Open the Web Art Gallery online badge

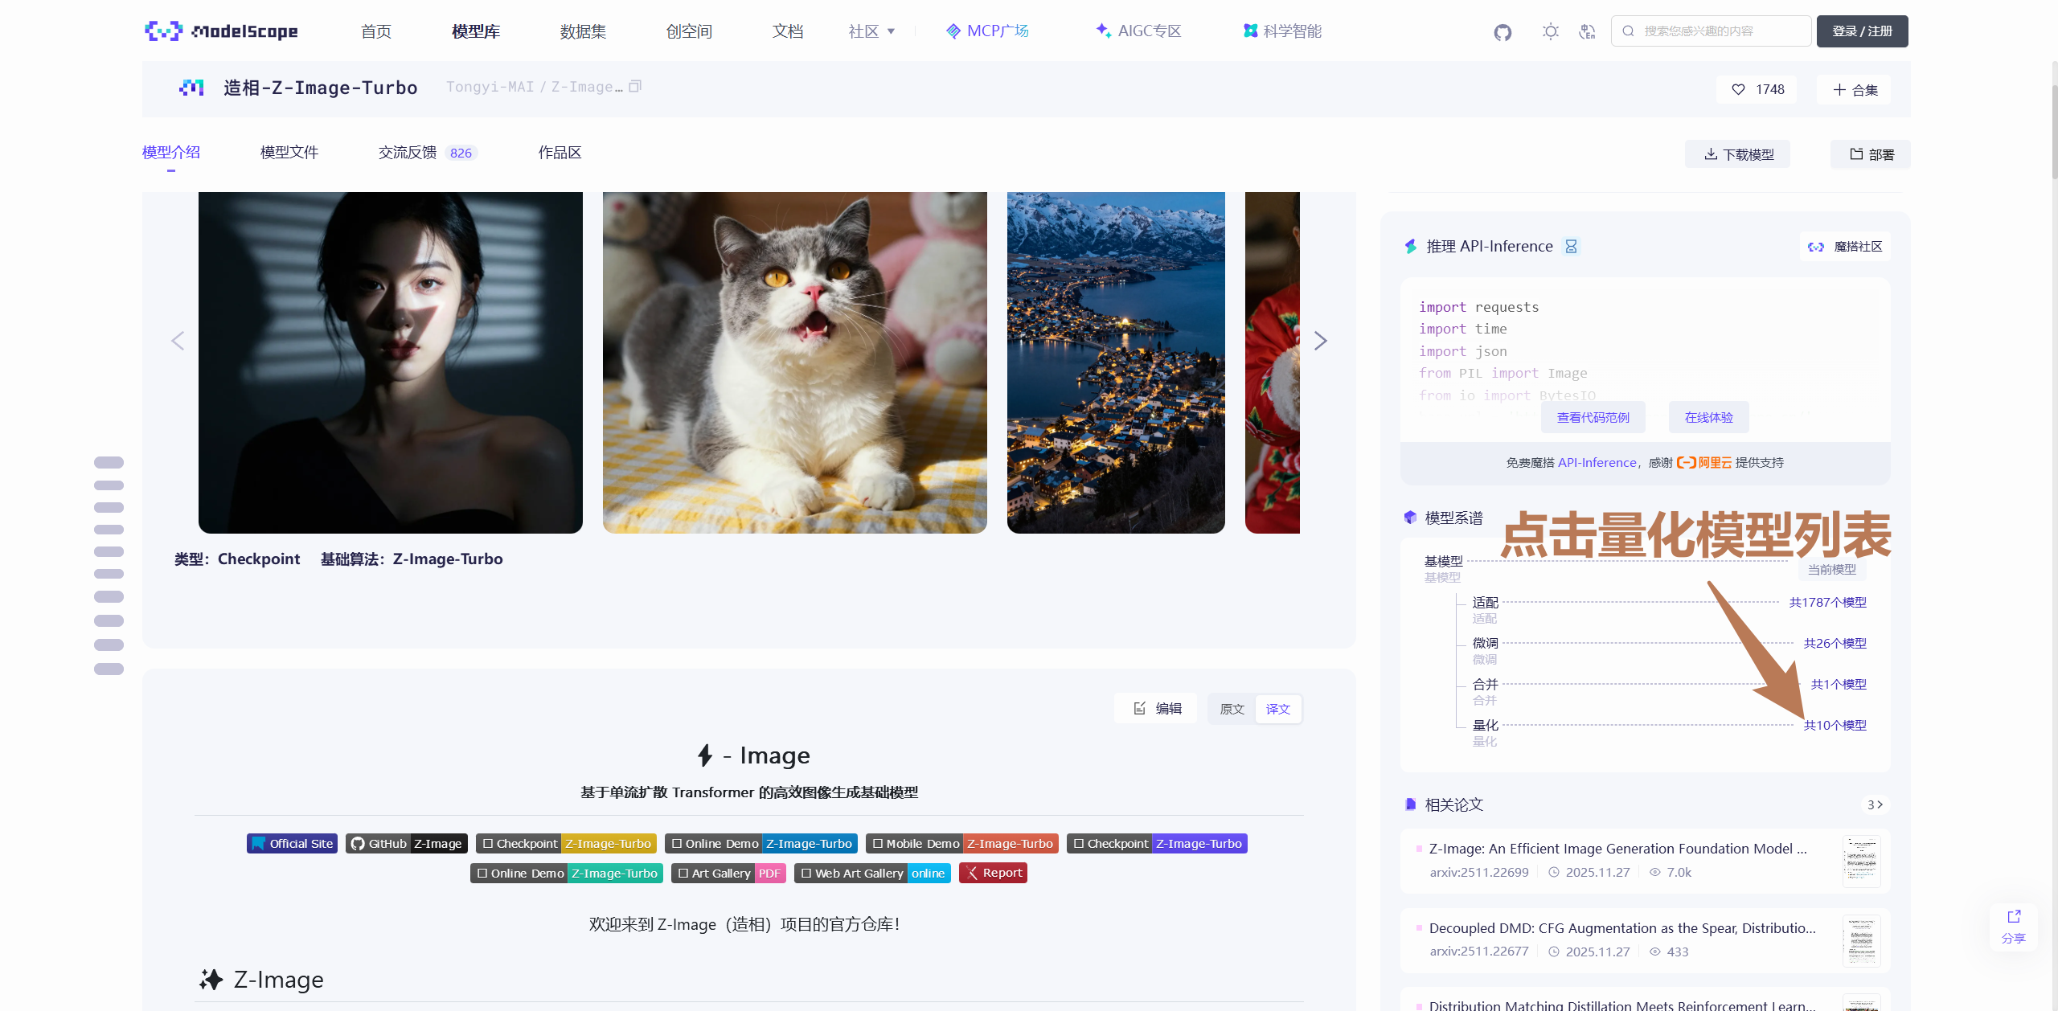click(872, 873)
